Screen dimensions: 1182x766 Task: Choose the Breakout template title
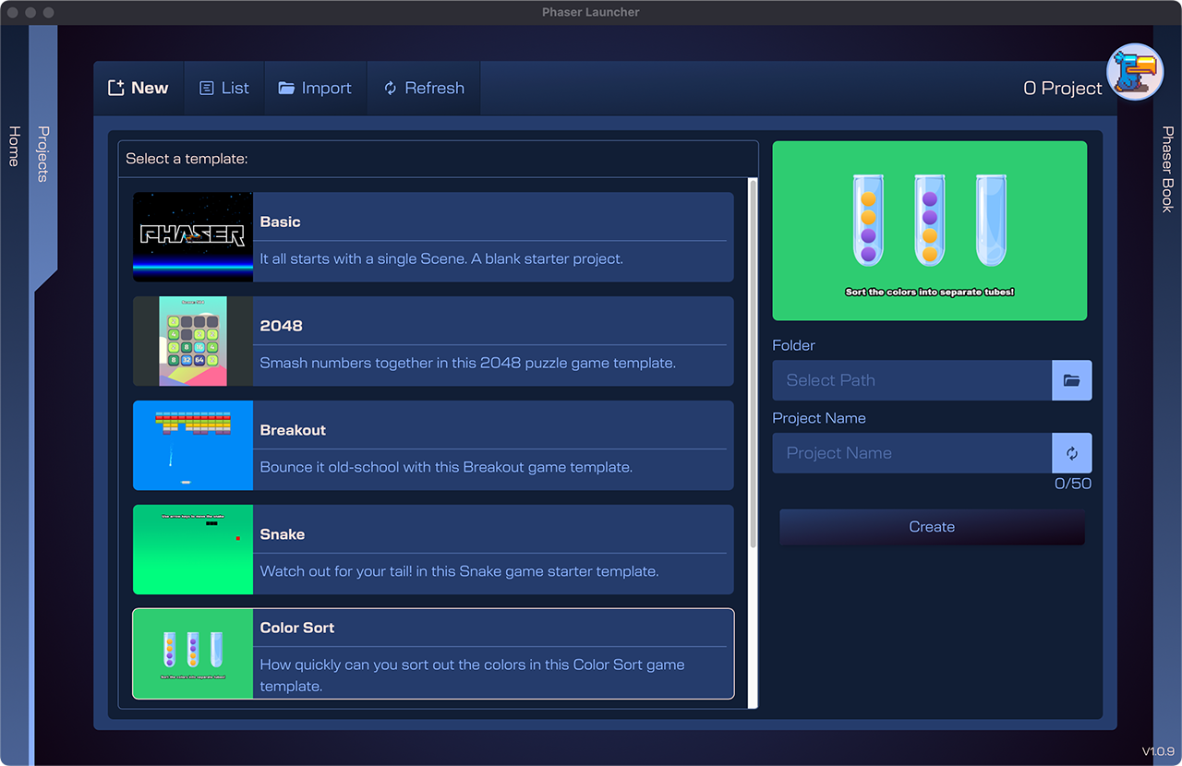(293, 430)
